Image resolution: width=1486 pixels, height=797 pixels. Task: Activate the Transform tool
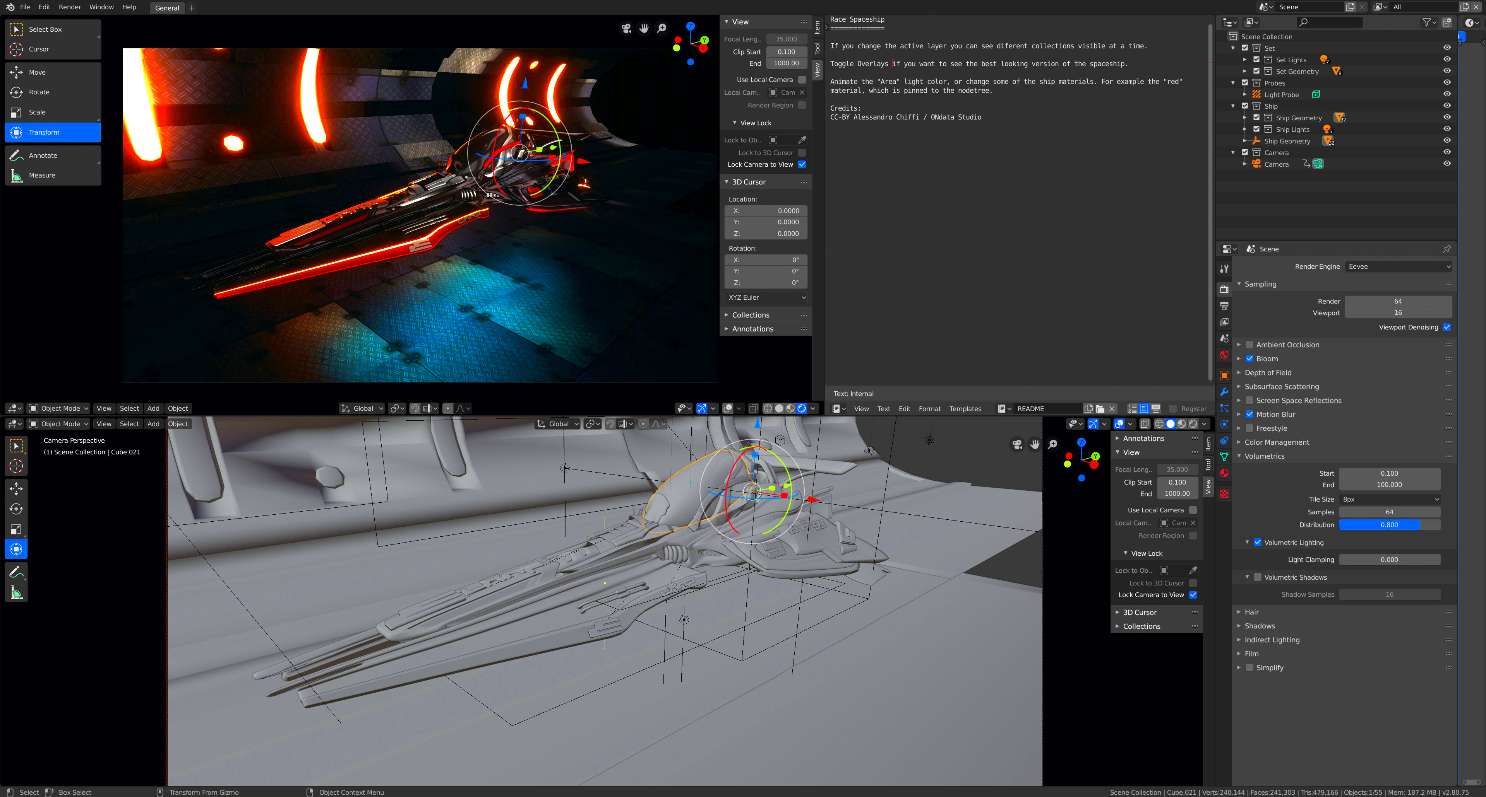pos(53,133)
